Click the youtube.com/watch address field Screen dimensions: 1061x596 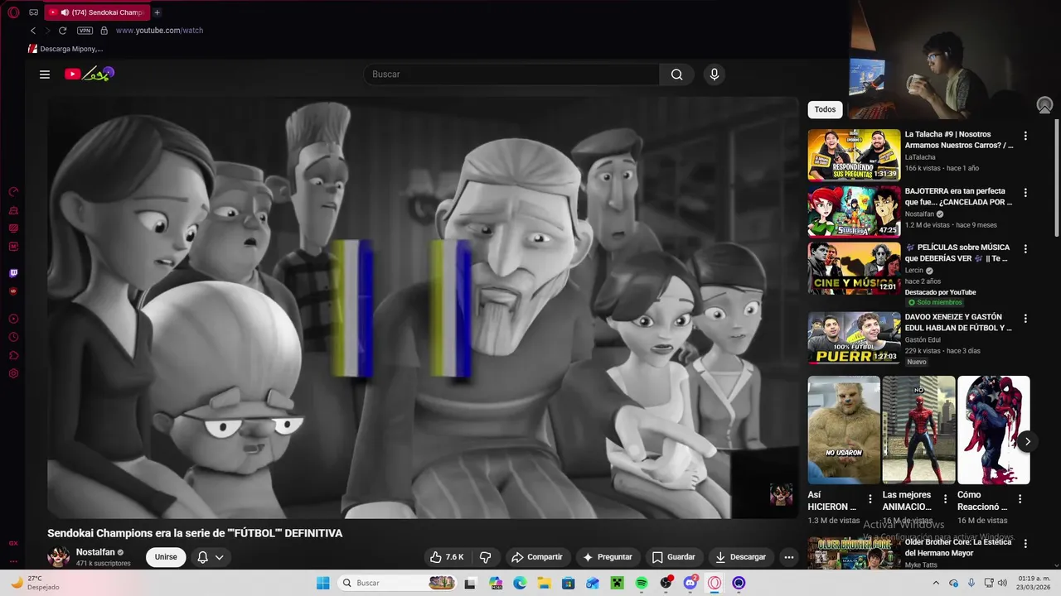(x=159, y=31)
